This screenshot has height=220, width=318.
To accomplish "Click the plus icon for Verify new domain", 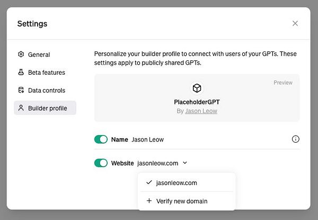I will pos(149,201).
